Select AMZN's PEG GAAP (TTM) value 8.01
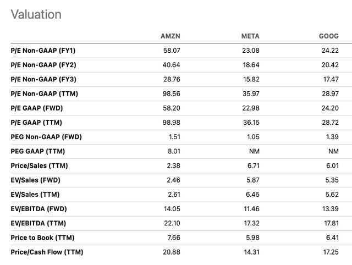Image resolution: width=352 pixels, height=265 pixels. tap(173, 151)
